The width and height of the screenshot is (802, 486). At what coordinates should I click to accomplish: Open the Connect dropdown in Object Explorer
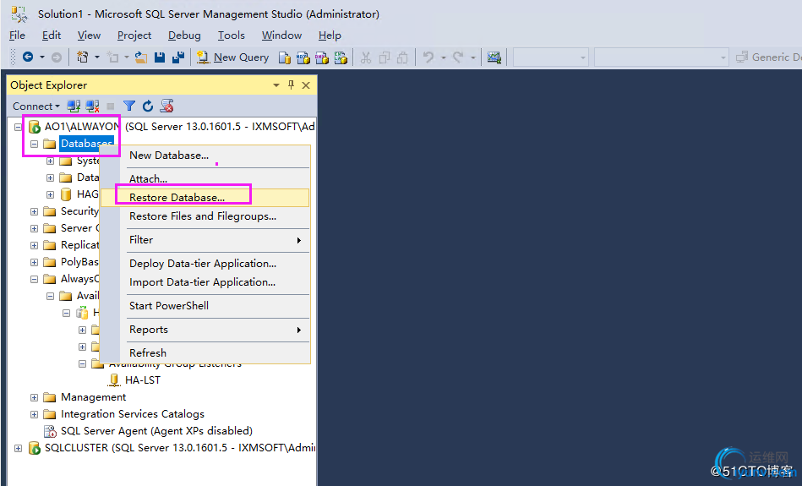click(36, 106)
